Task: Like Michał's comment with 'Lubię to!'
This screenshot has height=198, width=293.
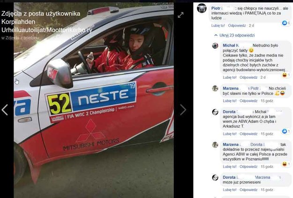Action: tap(230, 77)
